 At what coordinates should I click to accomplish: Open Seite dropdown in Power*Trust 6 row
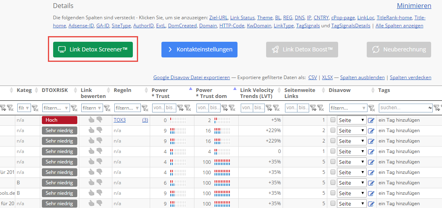(352, 183)
